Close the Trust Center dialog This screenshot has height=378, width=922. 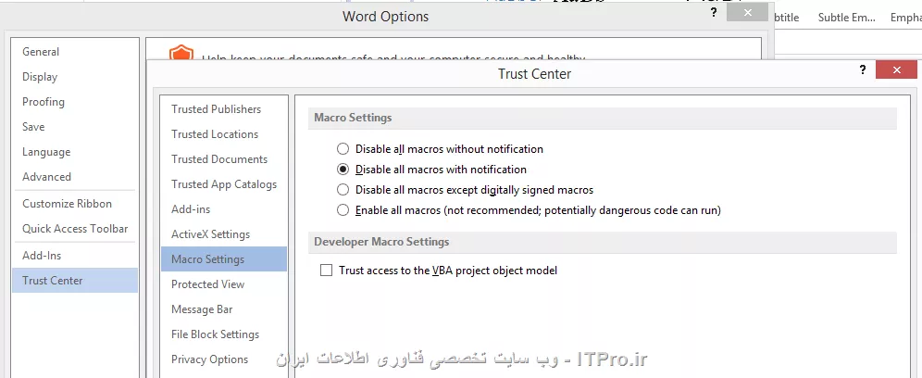pyautogui.click(x=896, y=70)
